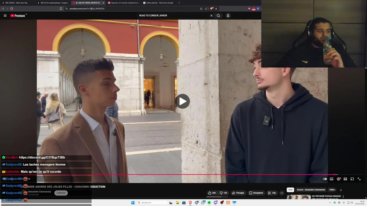This screenshot has width=367, height=206.
Task: Select Source : Alexandre Cammarota chip
Action: pyautogui.click(x=311, y=190)
